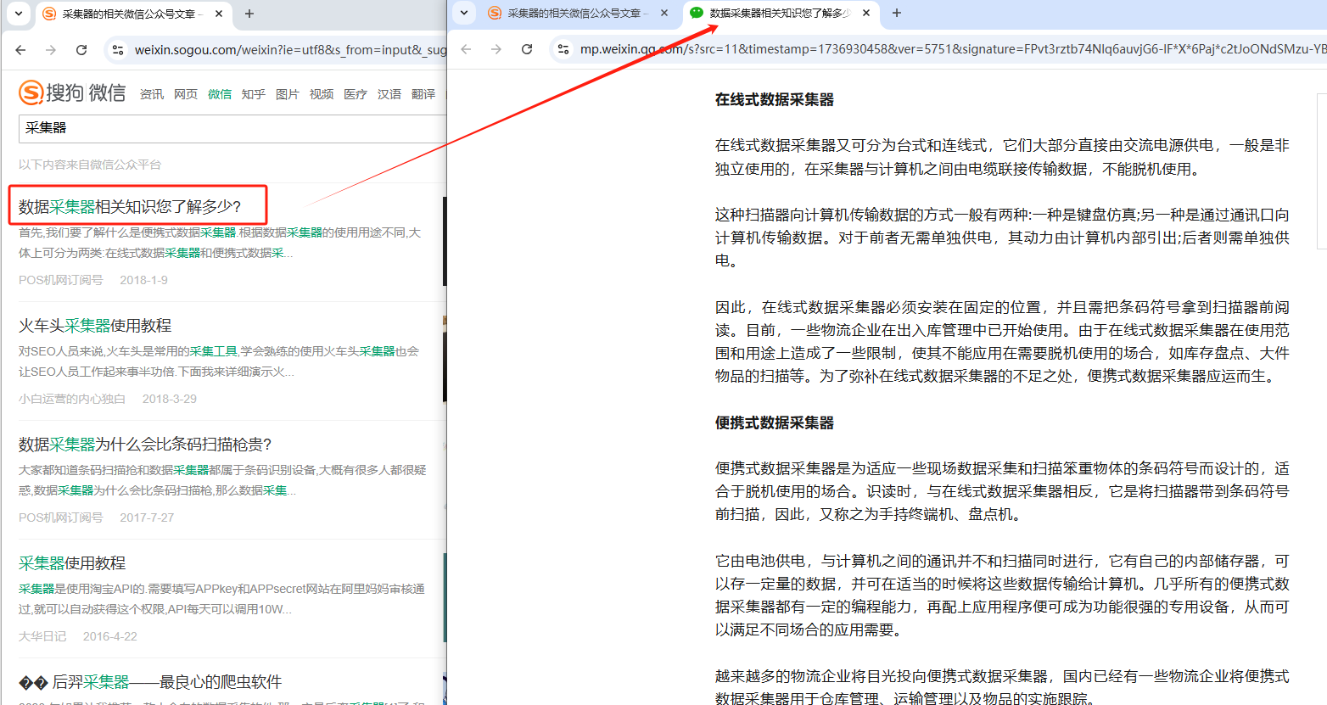Click the date text 2016-4-22
Screen dimensions: 1327x705
[110, 636]
